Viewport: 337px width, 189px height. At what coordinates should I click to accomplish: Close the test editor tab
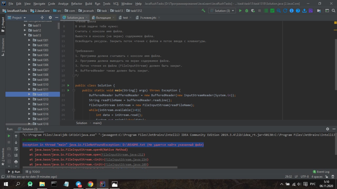131,18
